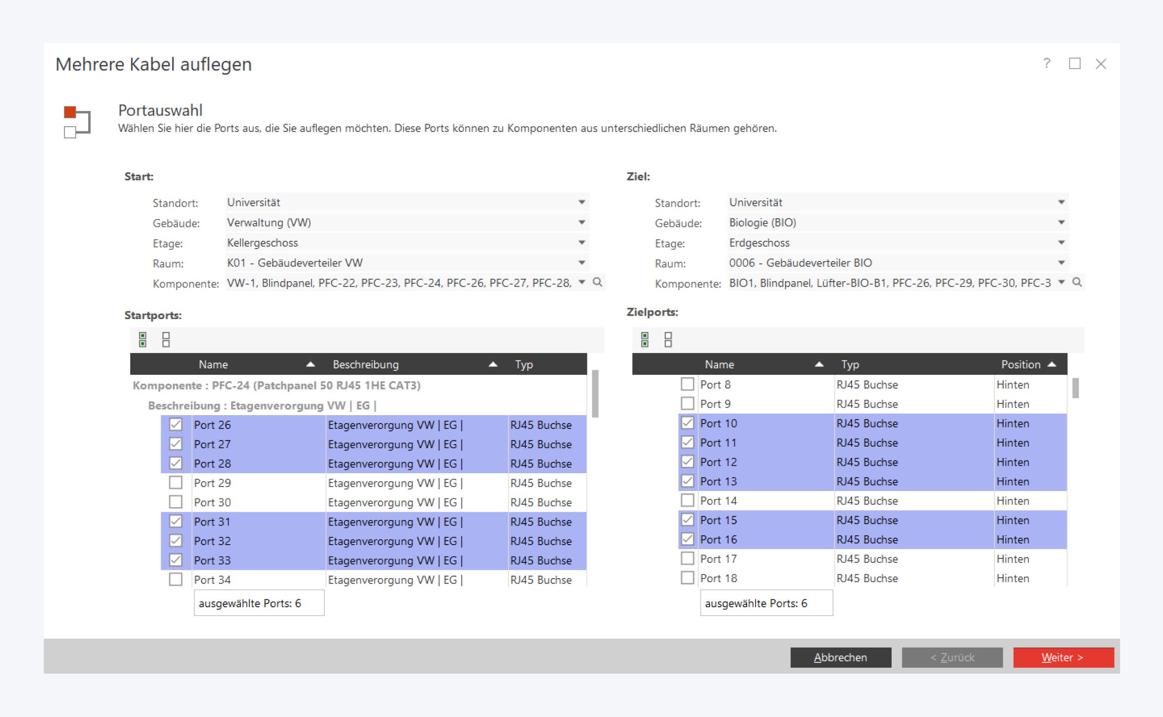Check the Port 29 start port checkbox

coord(175,483)
